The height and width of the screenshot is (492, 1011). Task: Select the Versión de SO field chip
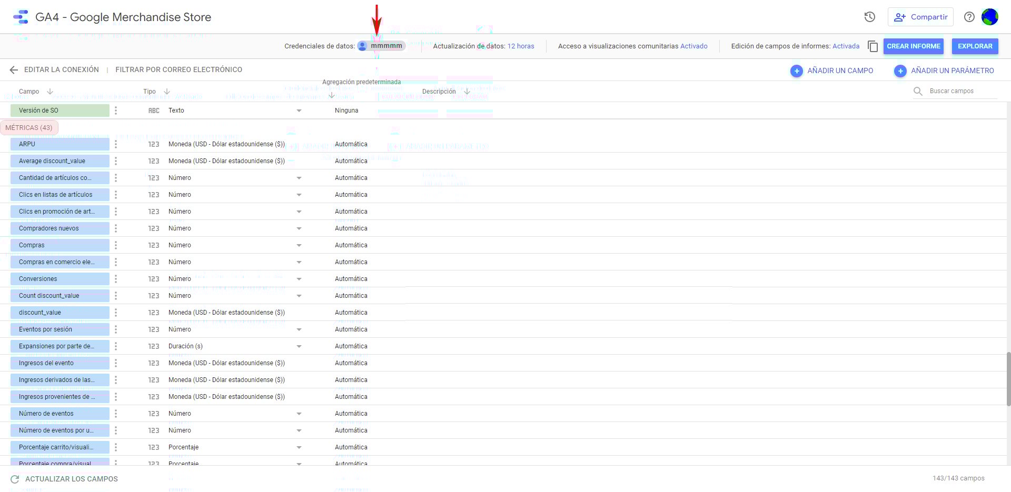coord(60,111)
